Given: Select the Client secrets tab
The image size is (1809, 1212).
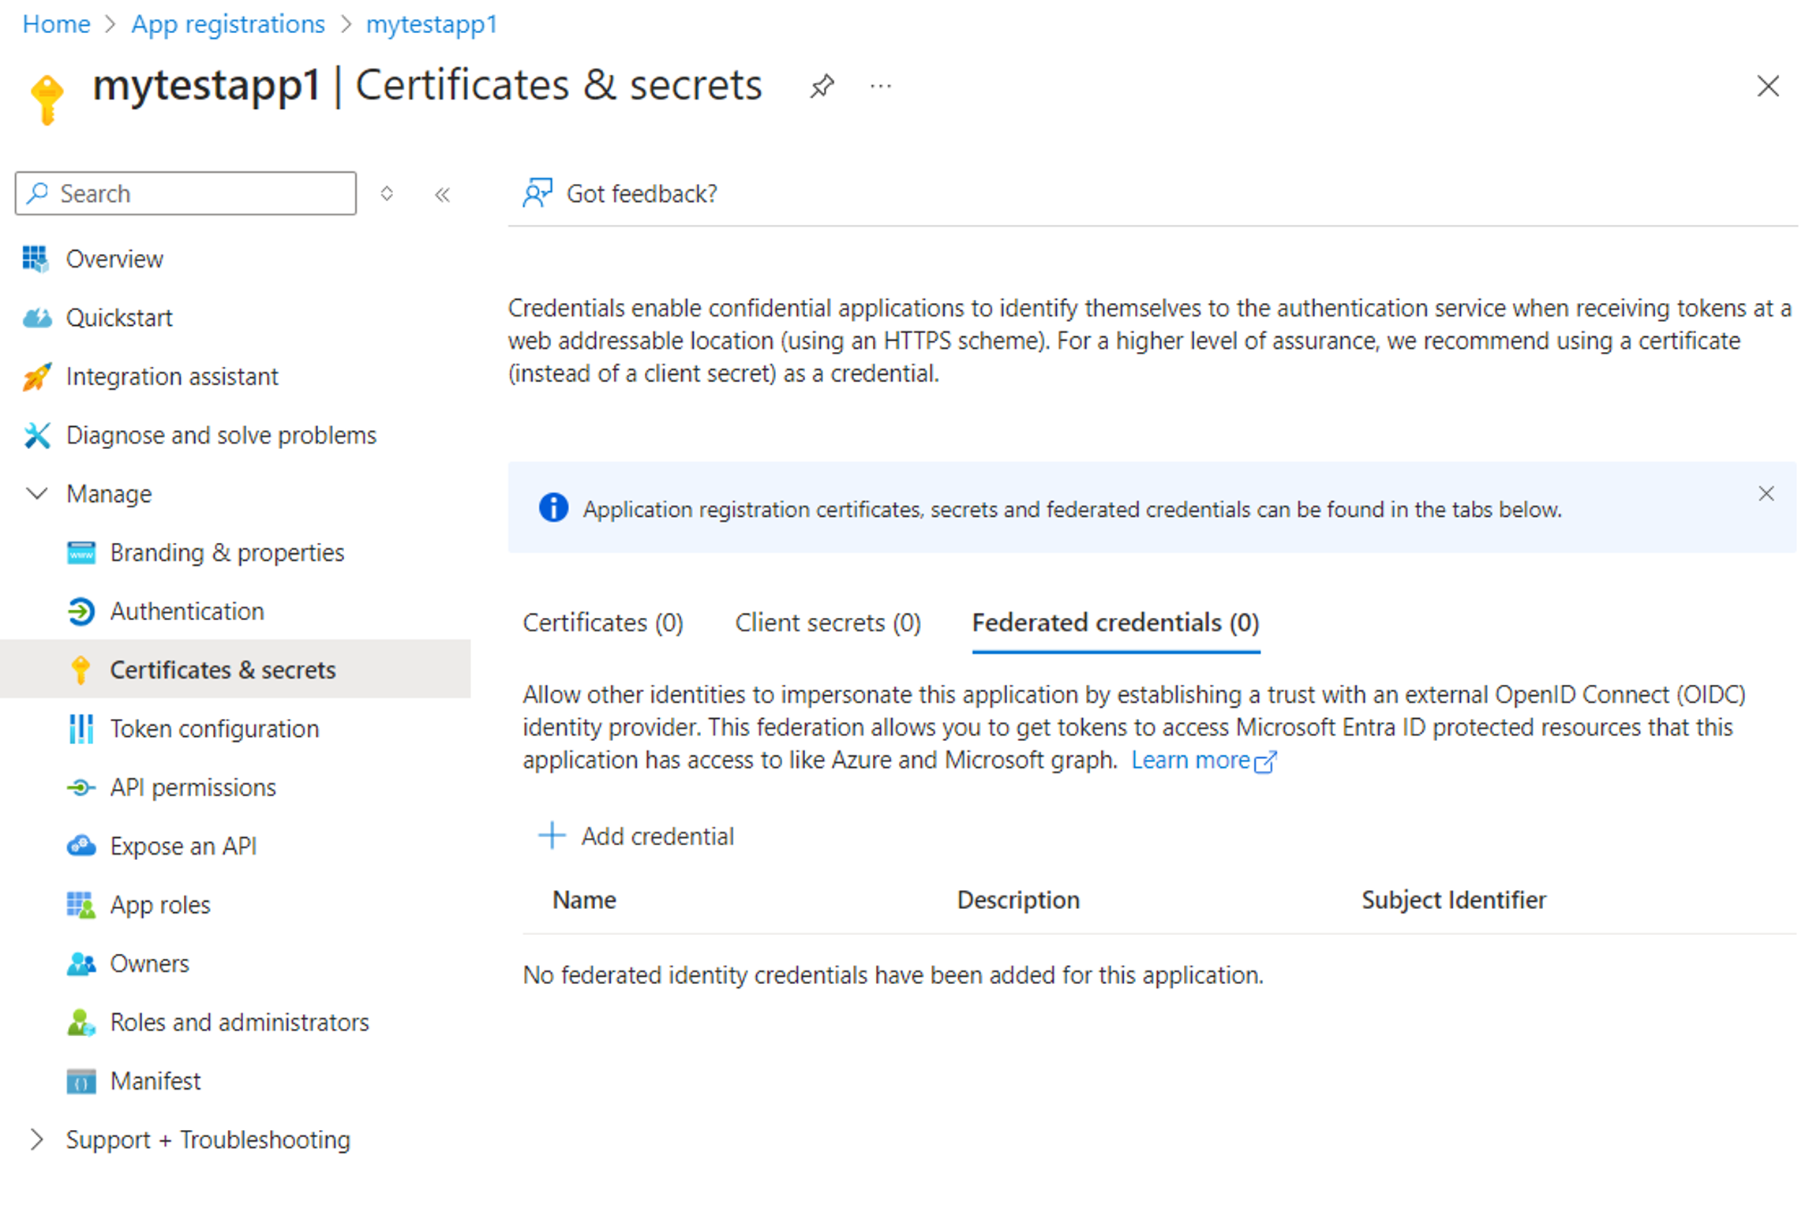Looking at the screenshot, I should pyautogui.click(x=828, y=623).
